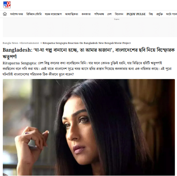This screenshot has width=177, height=176.
Task: Open the পশ্চিমবঙ্গ news section
Action: click(x=99, y=14)
